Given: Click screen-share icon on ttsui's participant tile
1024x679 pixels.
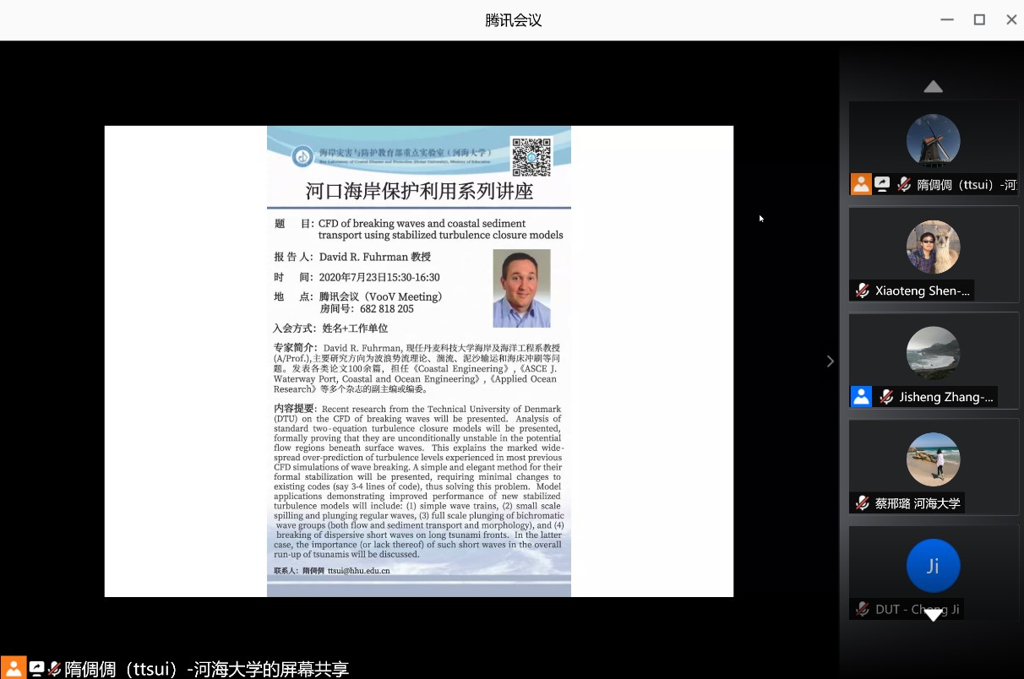Looking at the screenshot, I should tap(882, 184).
